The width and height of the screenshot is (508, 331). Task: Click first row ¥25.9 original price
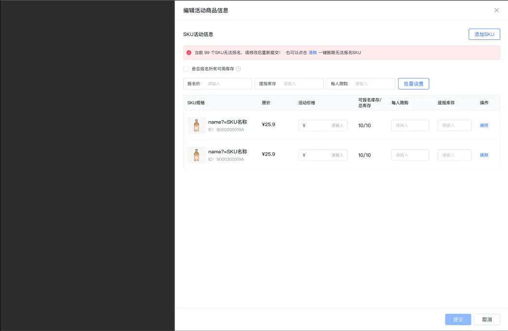point(268,125)
